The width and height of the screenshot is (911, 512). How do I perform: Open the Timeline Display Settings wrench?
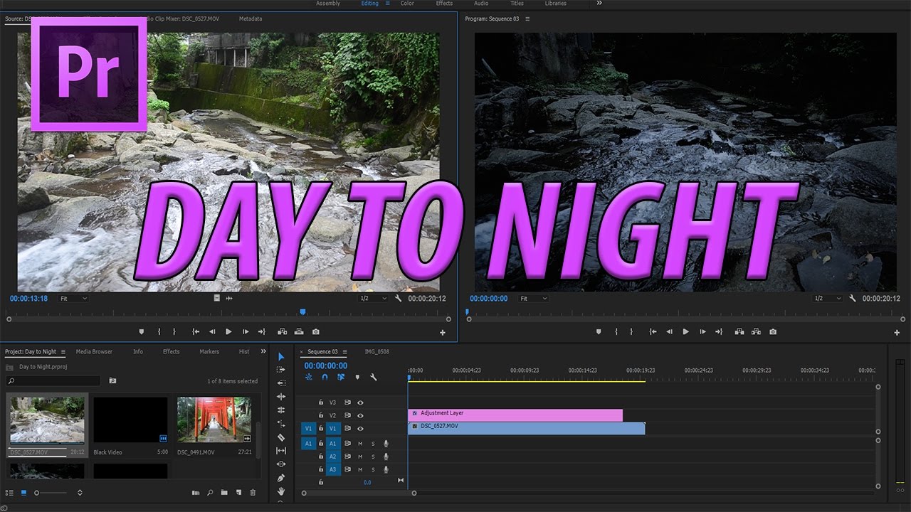(x=374, y=378)
